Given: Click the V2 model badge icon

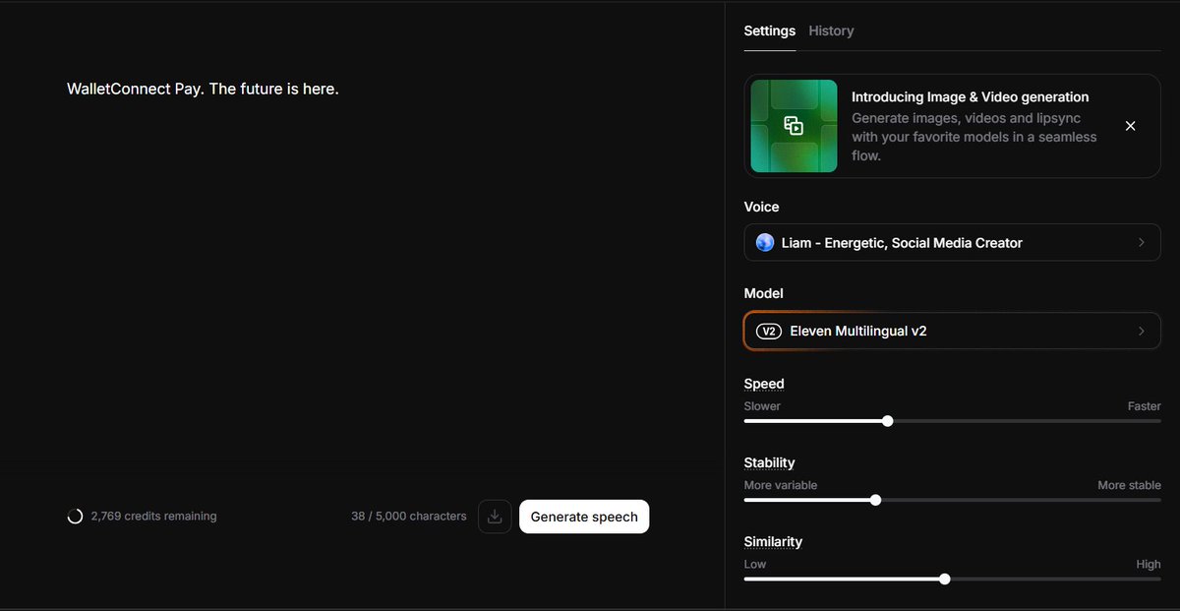Looking at the screenshot, I should point(769,332).
